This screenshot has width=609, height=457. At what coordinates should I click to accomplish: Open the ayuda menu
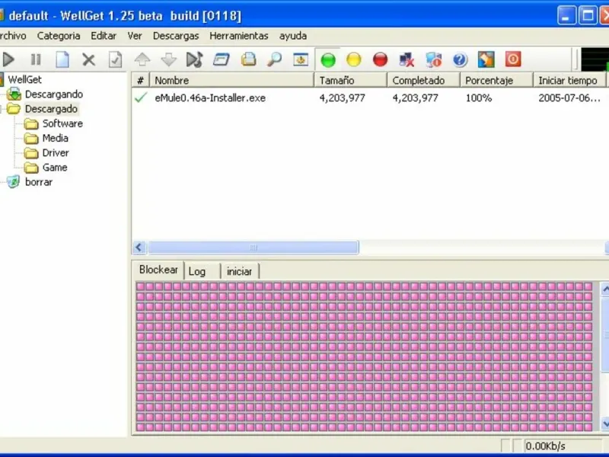click(293, 36)
